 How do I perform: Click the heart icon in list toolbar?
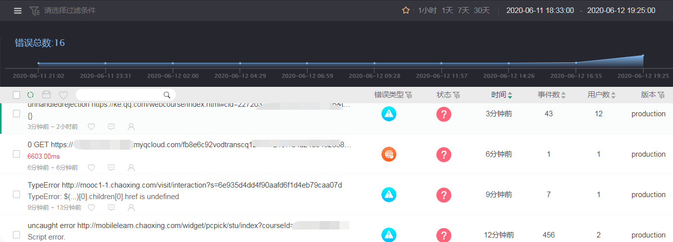click(x=63, y=95)
